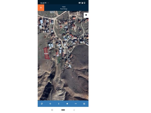This screenshot has height=113, width=151.
Task: Tap the TKGM title text
Action: coord(64,7)
